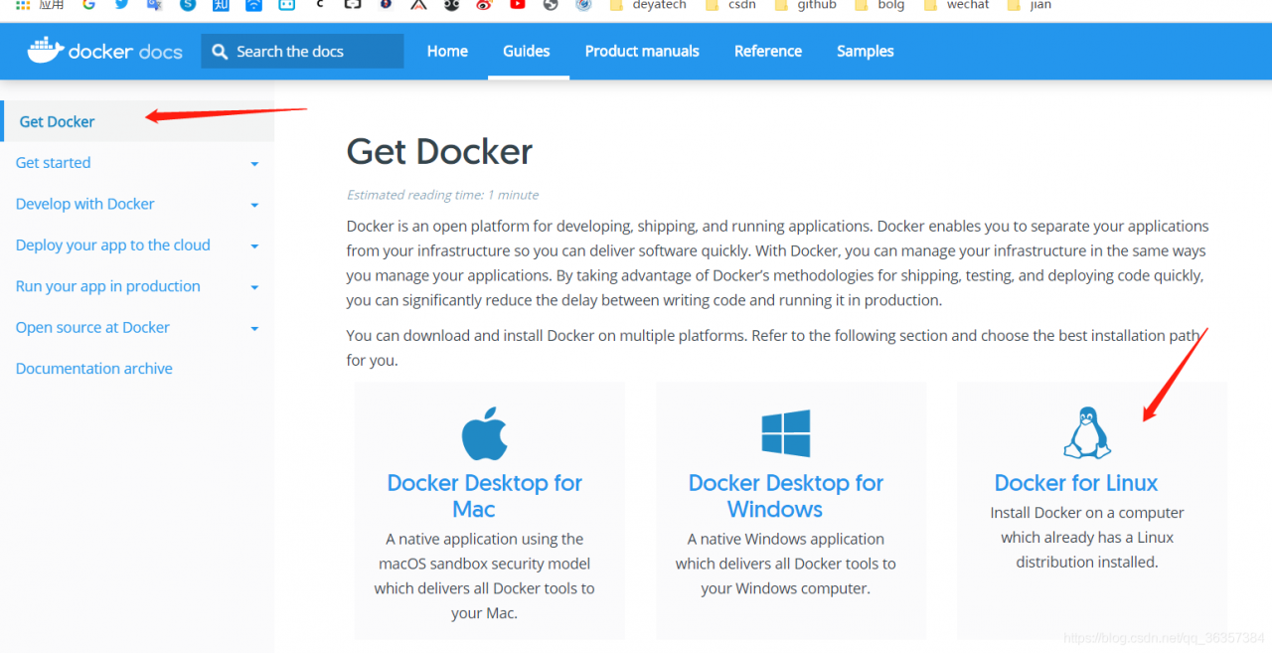
Task: Open the Skype bookmark icon
Action: [188, 5]
